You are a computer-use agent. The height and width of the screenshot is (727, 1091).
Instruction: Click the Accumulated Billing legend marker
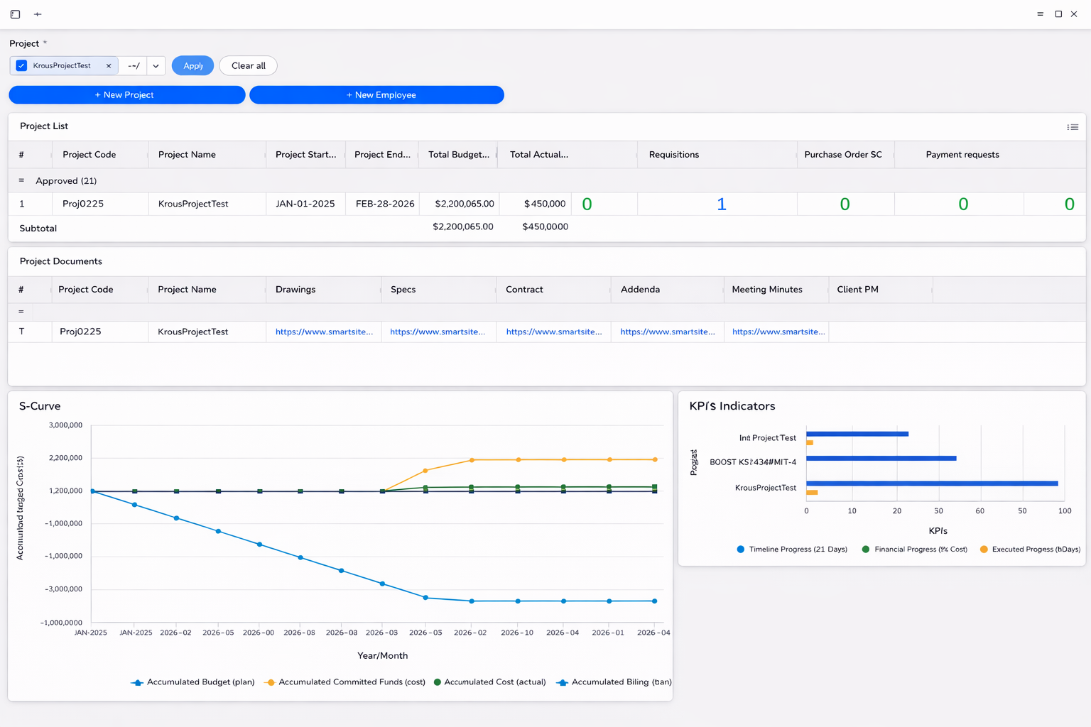pos(562,682)
